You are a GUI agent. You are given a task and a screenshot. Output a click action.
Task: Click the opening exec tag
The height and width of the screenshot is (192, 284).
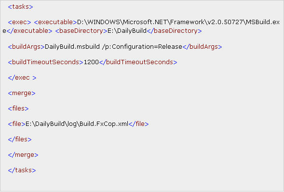(20, 22)
